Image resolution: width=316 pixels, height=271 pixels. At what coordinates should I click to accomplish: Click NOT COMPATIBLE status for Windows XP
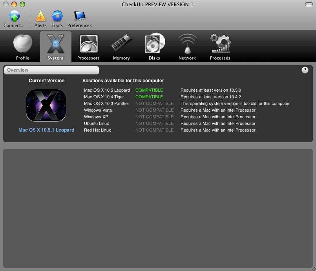pos(154,117)
